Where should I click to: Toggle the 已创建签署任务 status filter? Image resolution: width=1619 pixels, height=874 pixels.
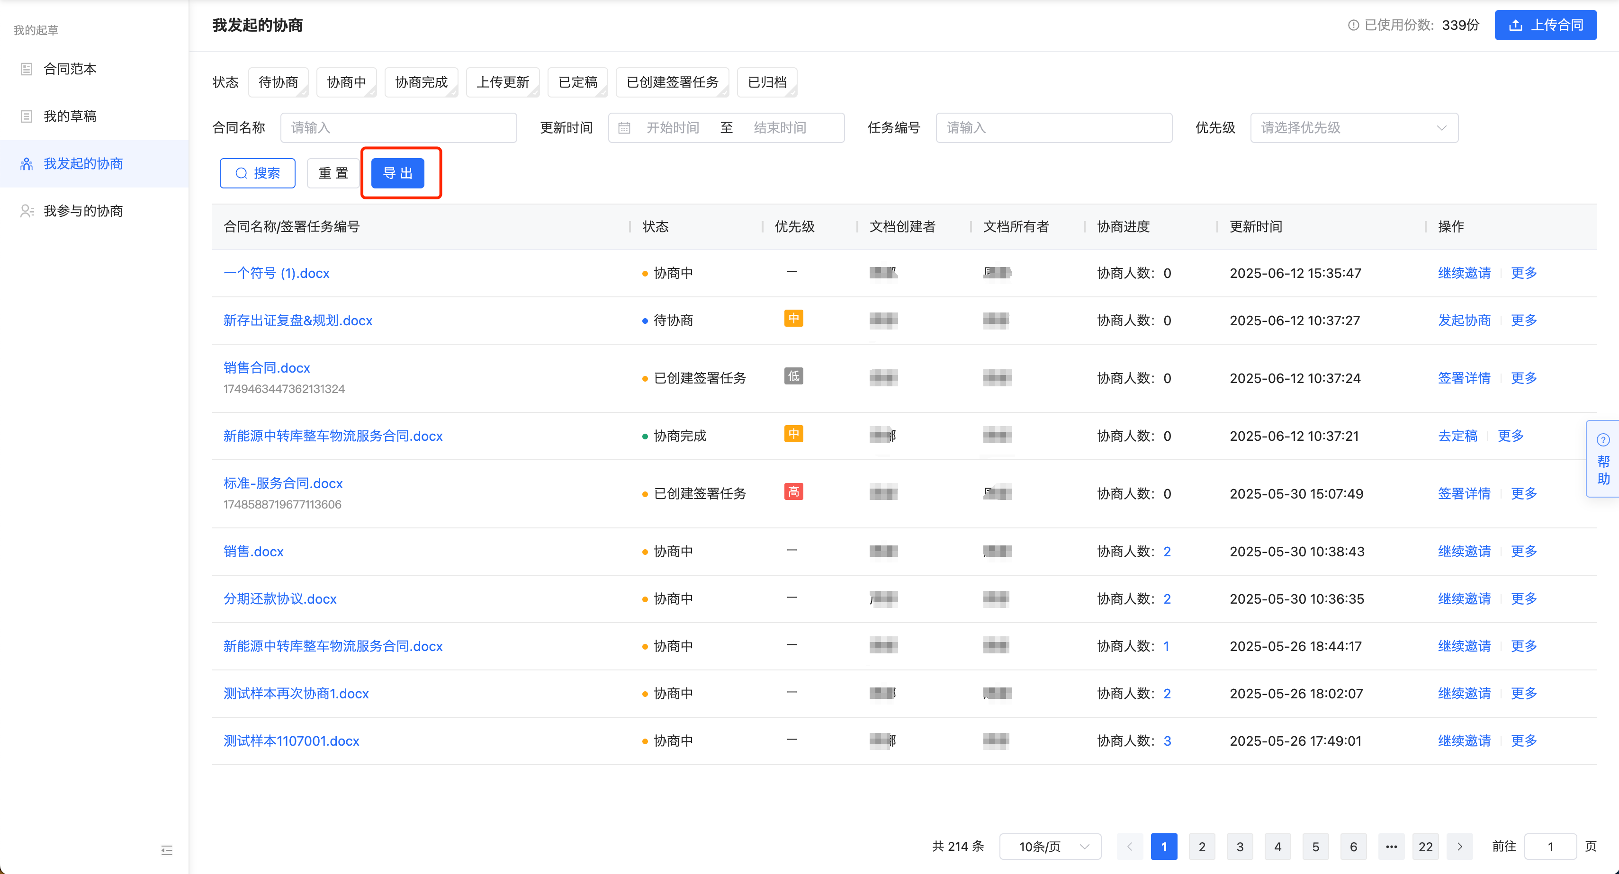pyautogui.click(x=673, y=82)
